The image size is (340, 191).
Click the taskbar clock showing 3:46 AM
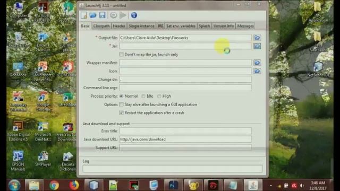click(x=318, y=185)
